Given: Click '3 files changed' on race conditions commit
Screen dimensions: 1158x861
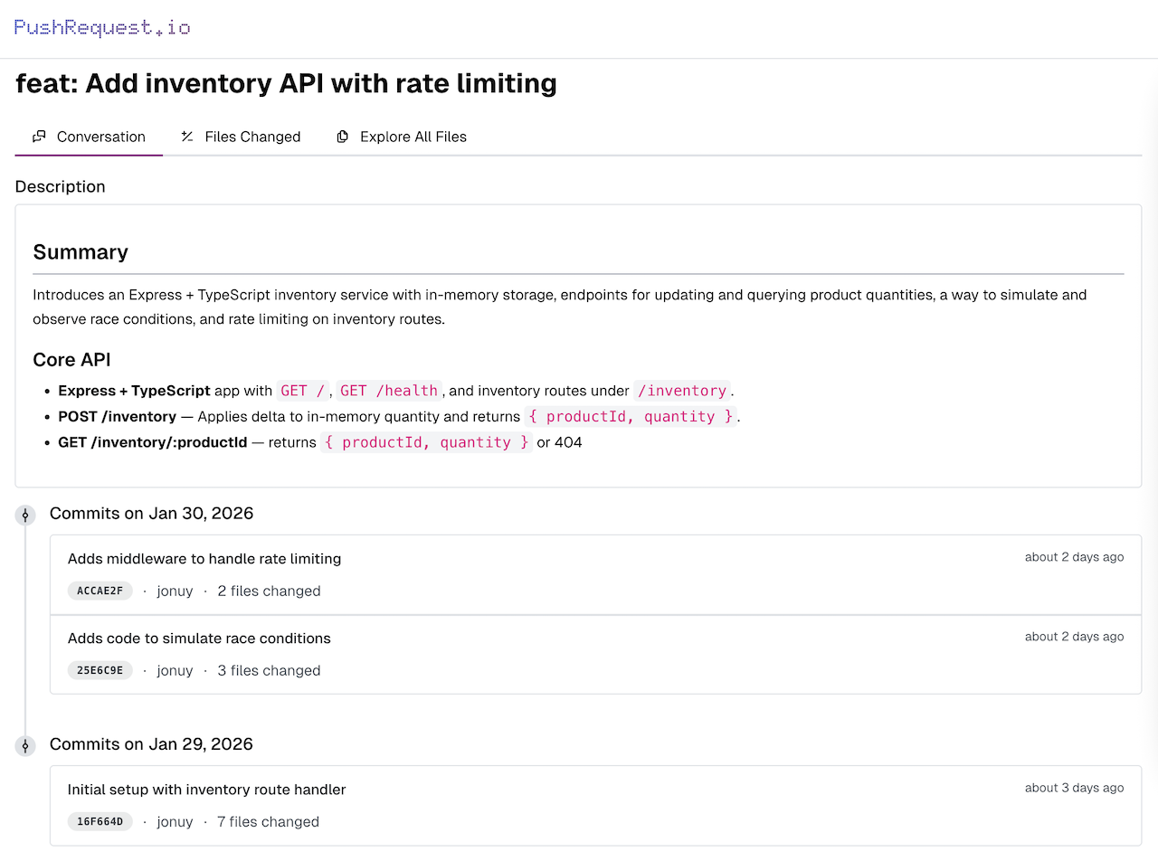Looking at the screenshot, I should coord(269,670).
